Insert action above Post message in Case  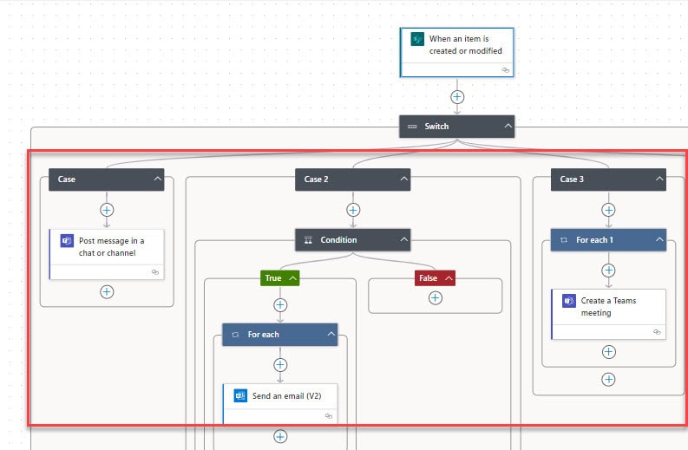tap(107, 210)
